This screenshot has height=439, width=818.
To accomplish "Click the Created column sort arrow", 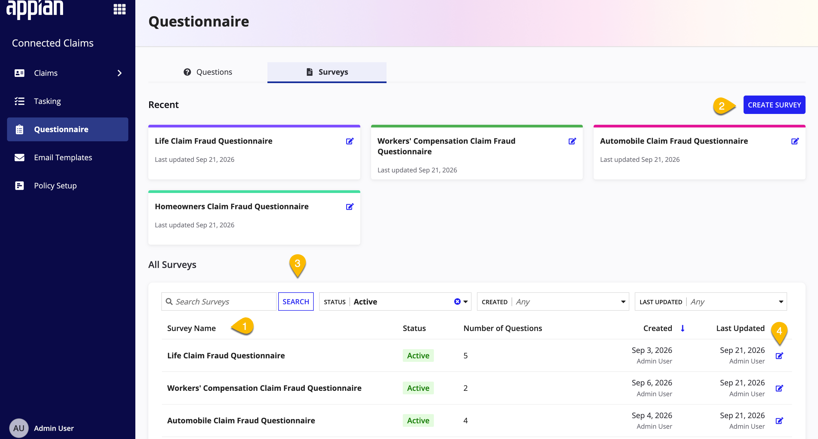I will click(682, 328).
